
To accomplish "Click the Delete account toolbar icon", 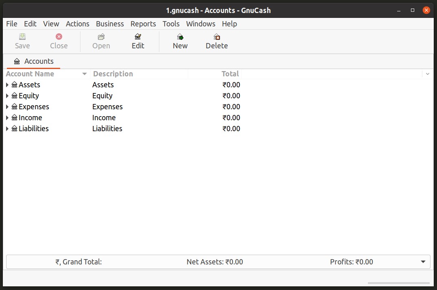I will 217,37.
